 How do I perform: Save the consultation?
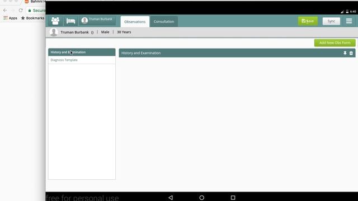pos(308,21)
